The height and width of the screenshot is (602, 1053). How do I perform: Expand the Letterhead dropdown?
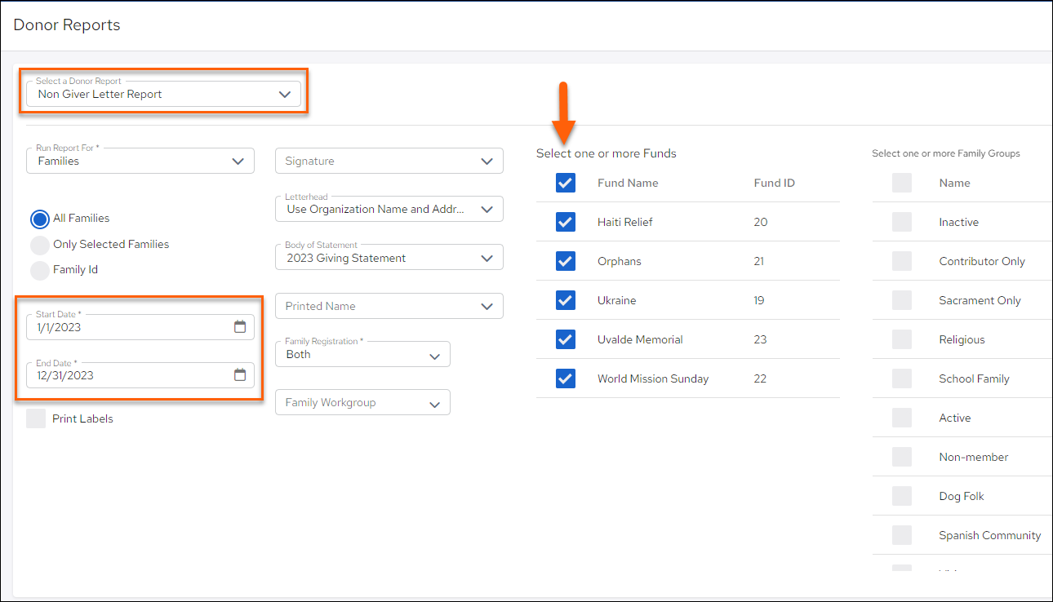(x=389, y=209)
